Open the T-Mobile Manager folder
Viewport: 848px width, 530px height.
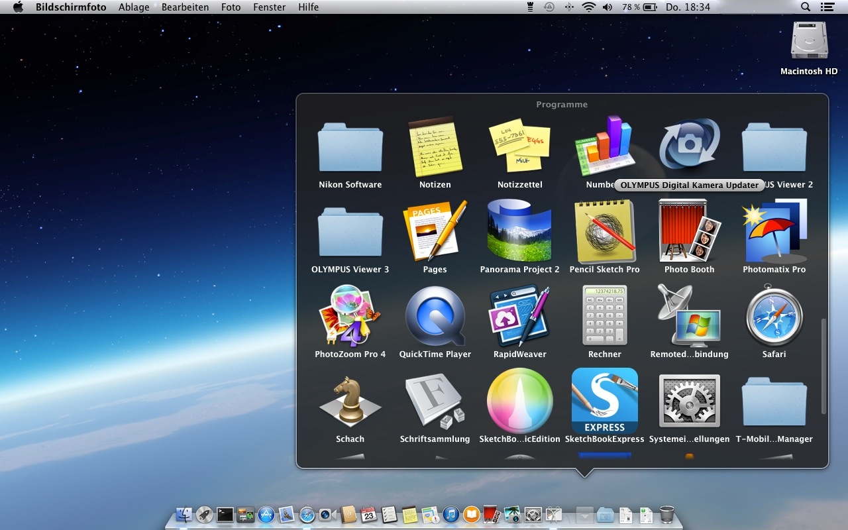pos(774,401)
